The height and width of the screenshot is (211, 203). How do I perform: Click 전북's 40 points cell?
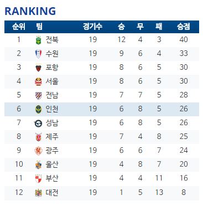tap(184, 39)
